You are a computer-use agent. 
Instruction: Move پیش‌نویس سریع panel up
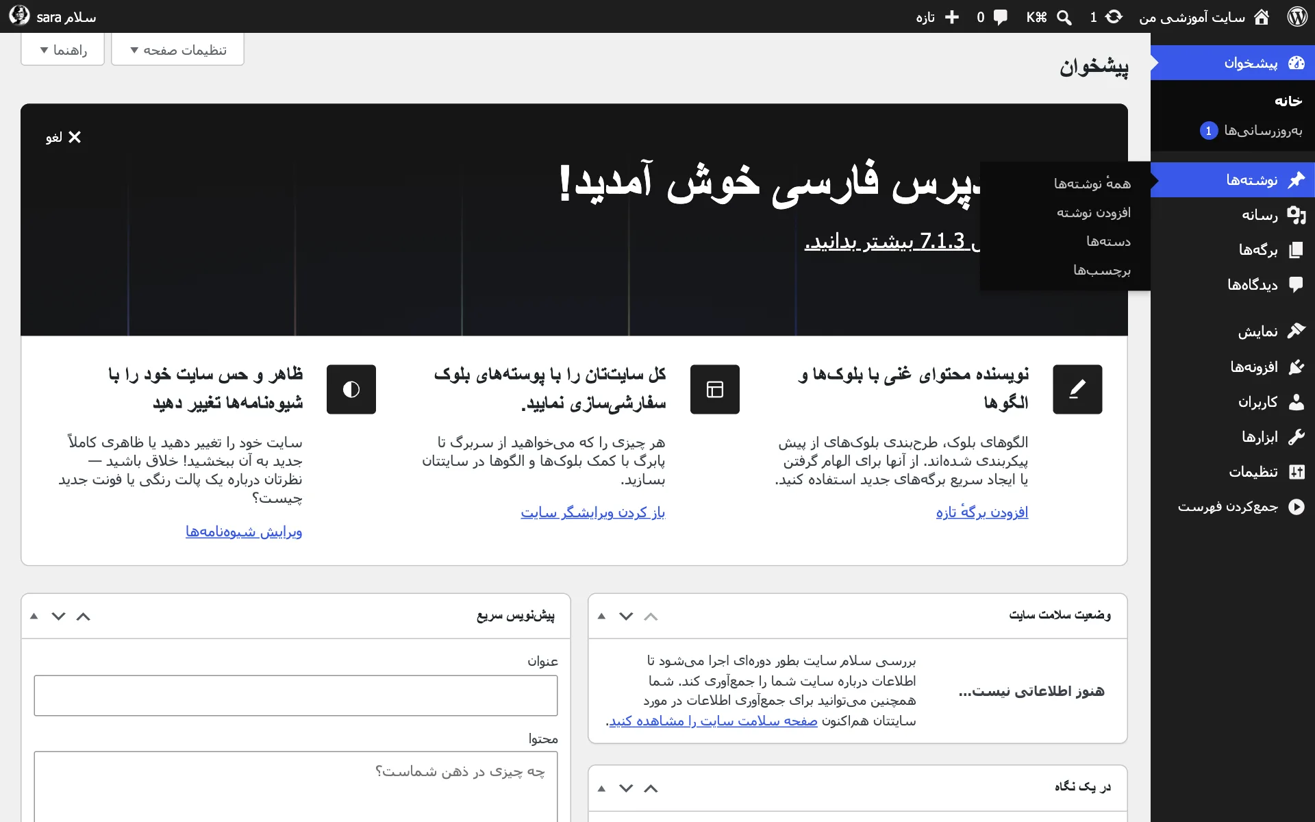click(84, 616)
